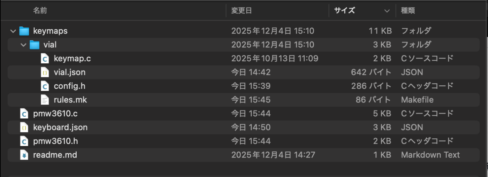
Task: Sort by the 種類 column header
Action: [x=408, y=11]
